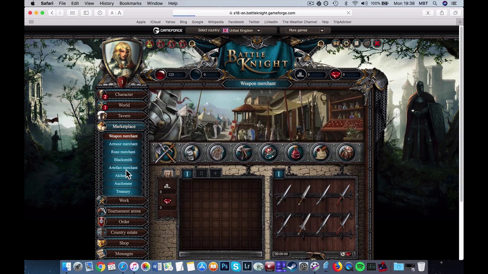Viewport: 488px width, 274px height.
Task: Open Steam from the Dock
Action: pyautogui.click(x=292, y=267)
